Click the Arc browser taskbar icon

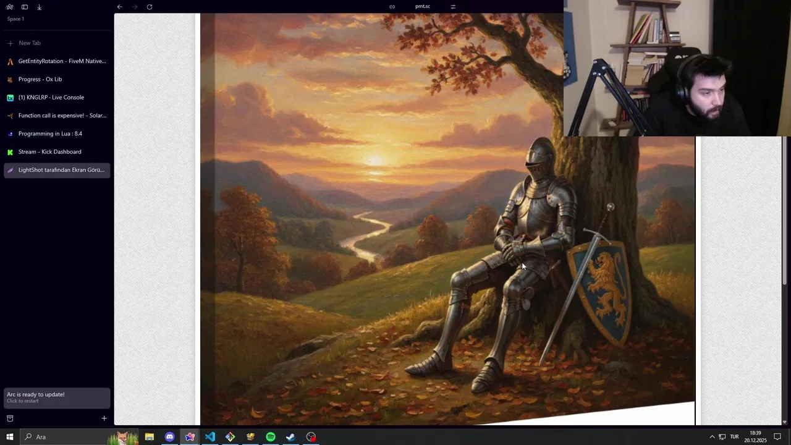[190, 437]
